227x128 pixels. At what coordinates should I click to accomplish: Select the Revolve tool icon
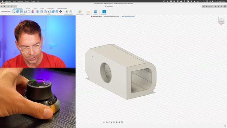coord(21,11)
